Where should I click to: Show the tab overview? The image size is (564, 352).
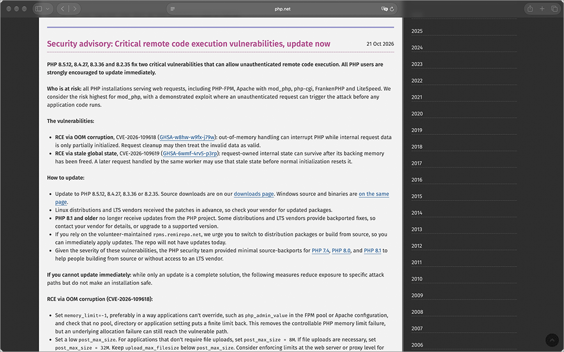(554, 9)
